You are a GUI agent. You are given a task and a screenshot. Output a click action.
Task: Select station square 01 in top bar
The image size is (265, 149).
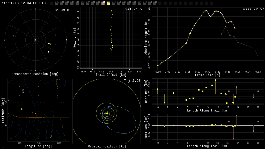pos(56,3)
